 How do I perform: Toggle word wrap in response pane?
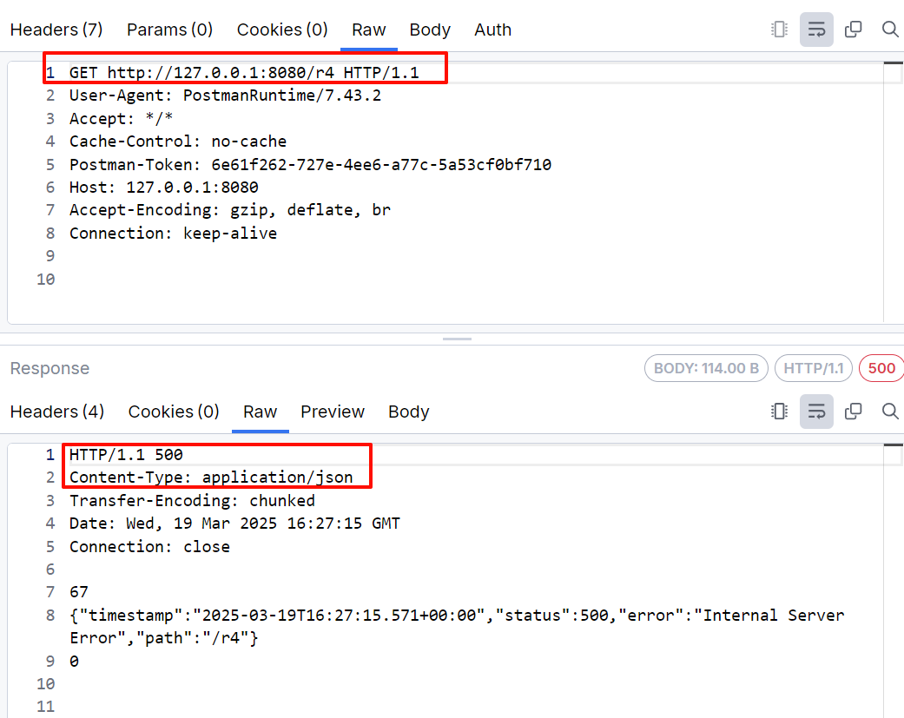(816, 412)
